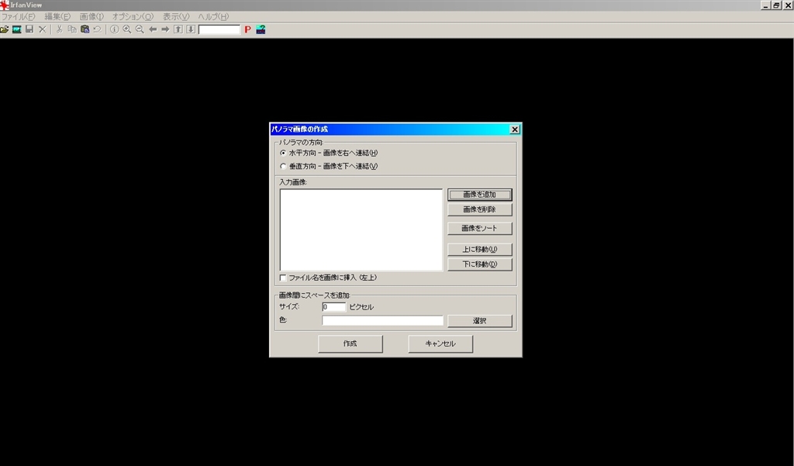The width and height of the screenshot is (794, 466).
Task: Click the 上に移動(U) button
Action: point(479,249)
